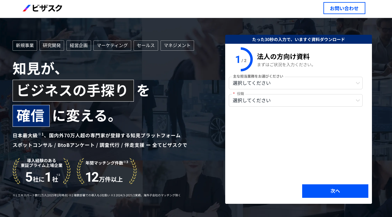This screenshot has width=392, height=217.
Task: Click the ビザスク logo in the header
Action: (43, 8)
